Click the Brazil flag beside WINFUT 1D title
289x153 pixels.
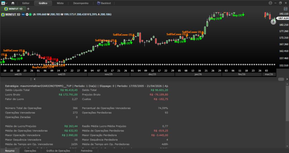(x=3, y=15)
